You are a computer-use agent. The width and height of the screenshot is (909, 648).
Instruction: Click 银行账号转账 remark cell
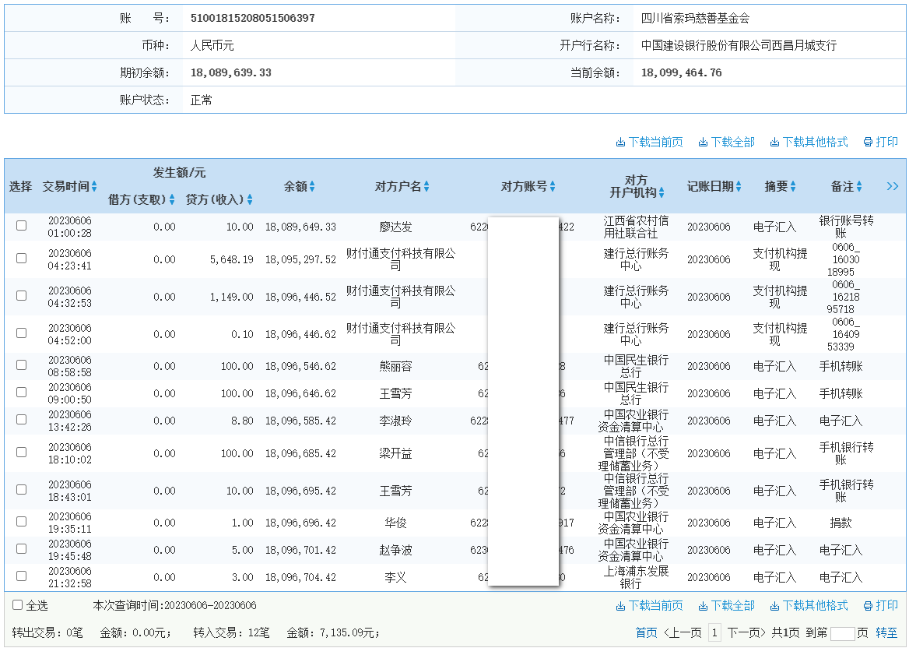coord(846,227)
